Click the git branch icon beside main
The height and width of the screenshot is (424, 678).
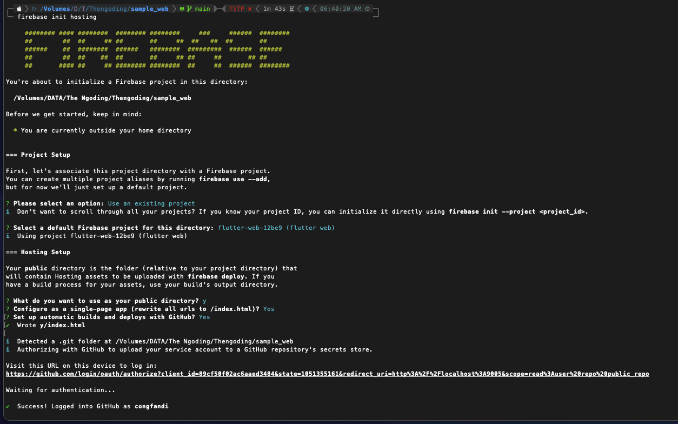click(x=189, y=9)
